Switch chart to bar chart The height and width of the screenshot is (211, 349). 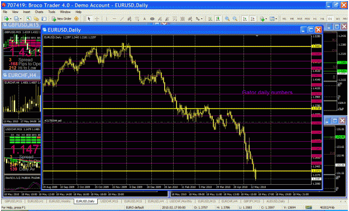[210, 19]
